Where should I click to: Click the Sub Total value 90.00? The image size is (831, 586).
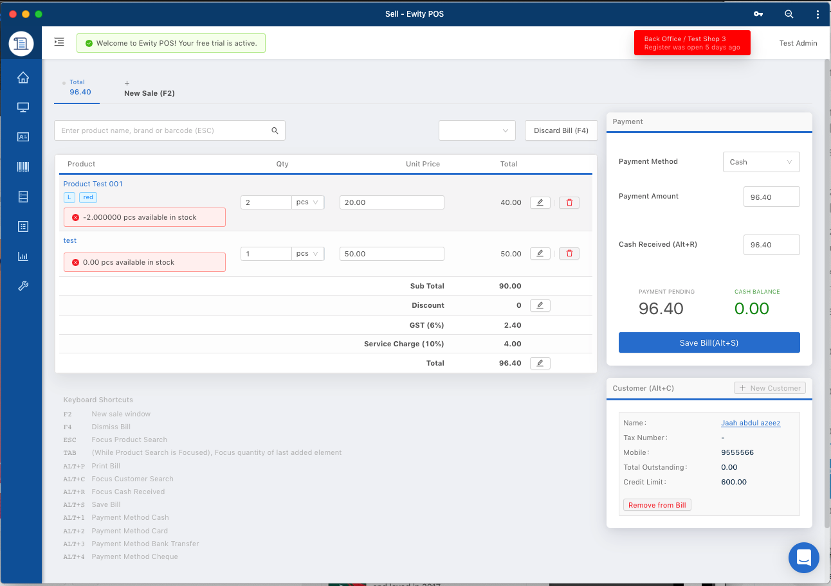510,286
